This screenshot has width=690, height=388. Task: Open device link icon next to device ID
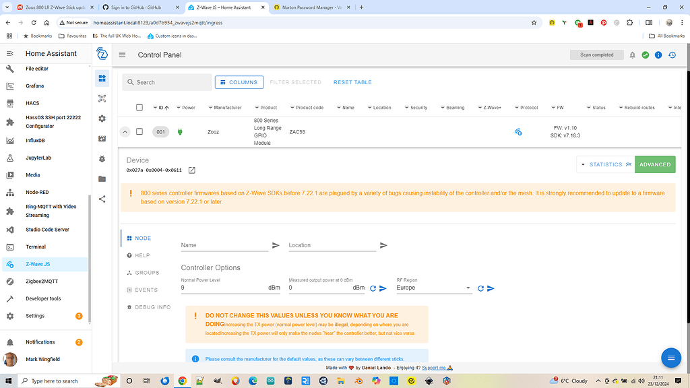coord(191,170)
